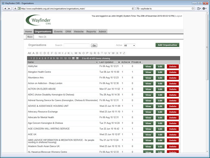Click the reload page icon in address bar
This screenshot has height=158, width=210.
pyautogui.click(x=133, y=9)
